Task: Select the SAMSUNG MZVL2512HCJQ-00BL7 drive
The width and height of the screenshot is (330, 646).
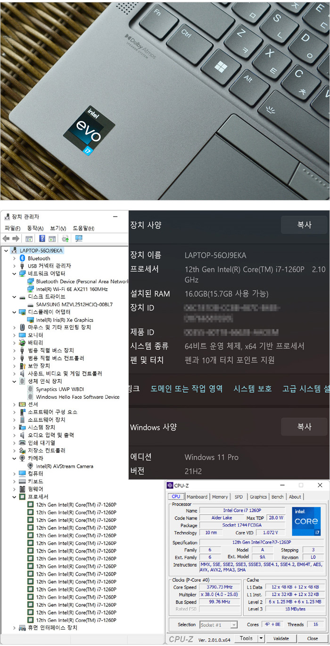Action: coord(74,304)
